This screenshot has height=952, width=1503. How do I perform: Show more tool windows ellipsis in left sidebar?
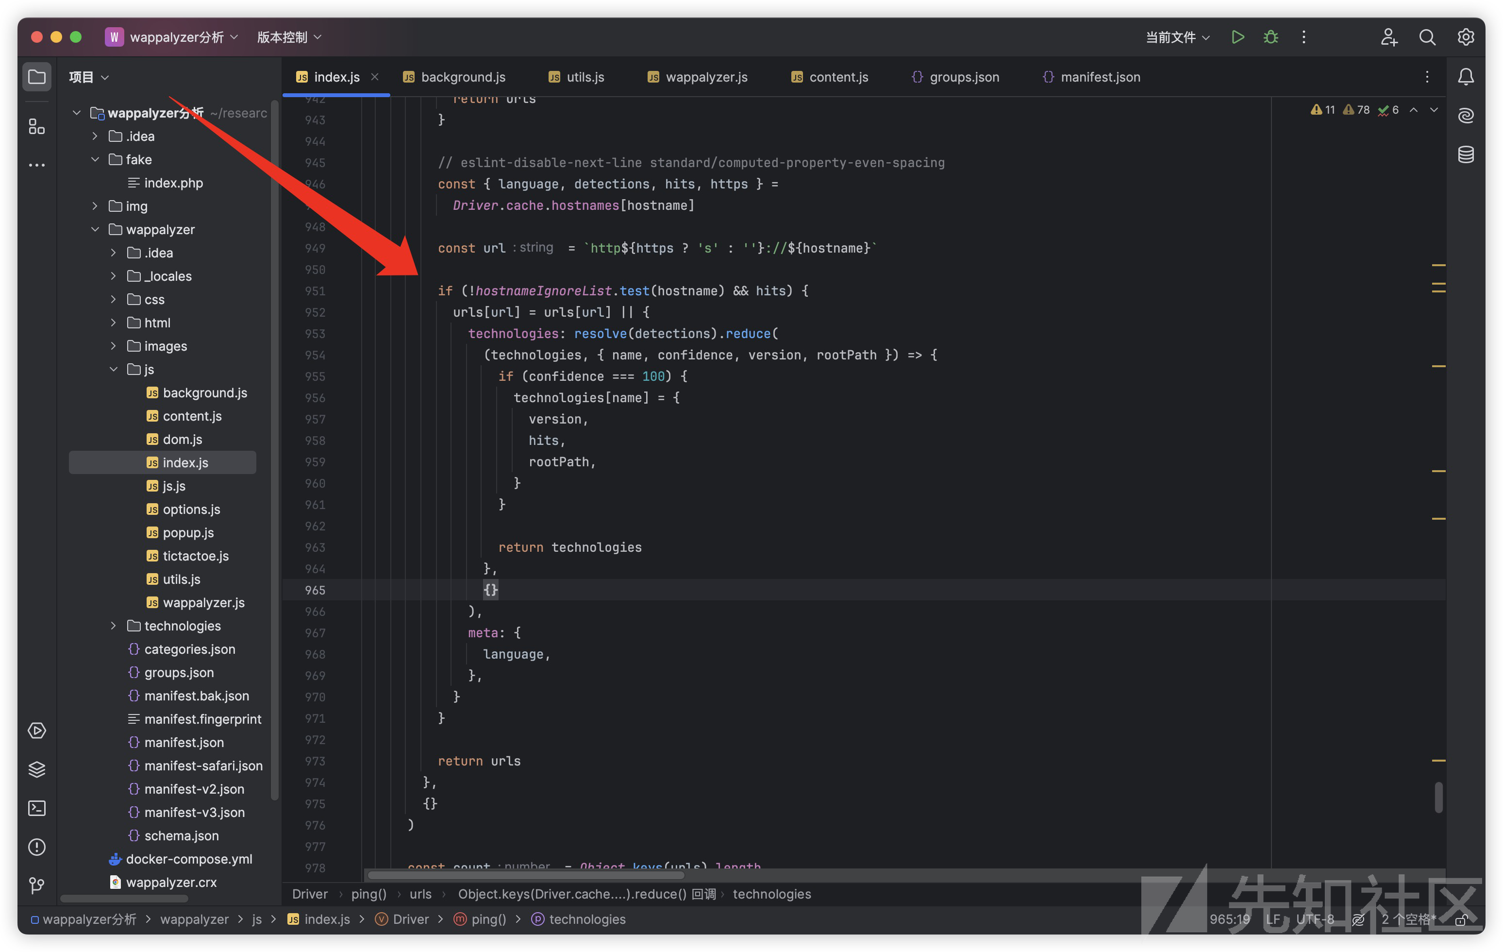click(37, 165)
